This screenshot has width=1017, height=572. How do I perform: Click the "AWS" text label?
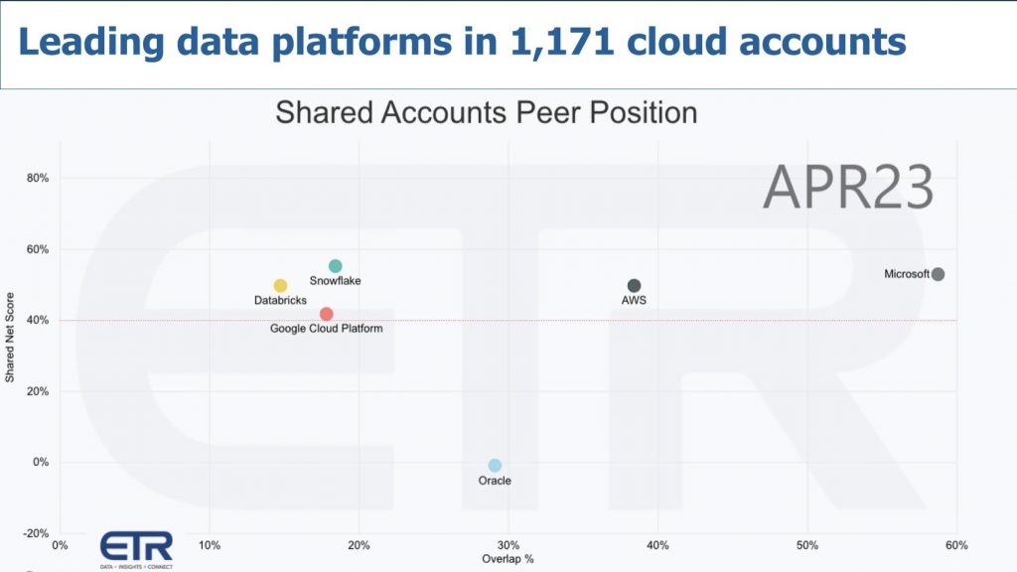635,300
